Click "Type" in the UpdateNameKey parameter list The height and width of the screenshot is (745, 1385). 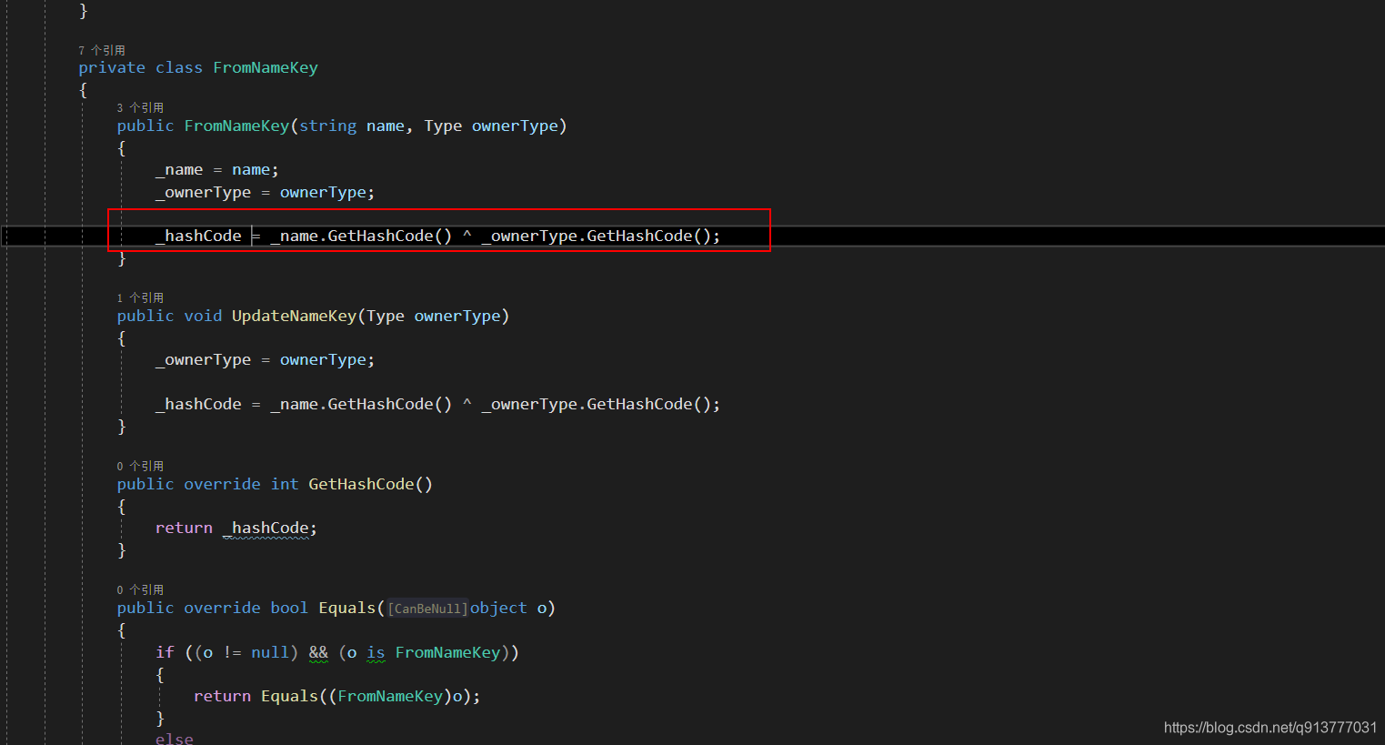point(386,316)
